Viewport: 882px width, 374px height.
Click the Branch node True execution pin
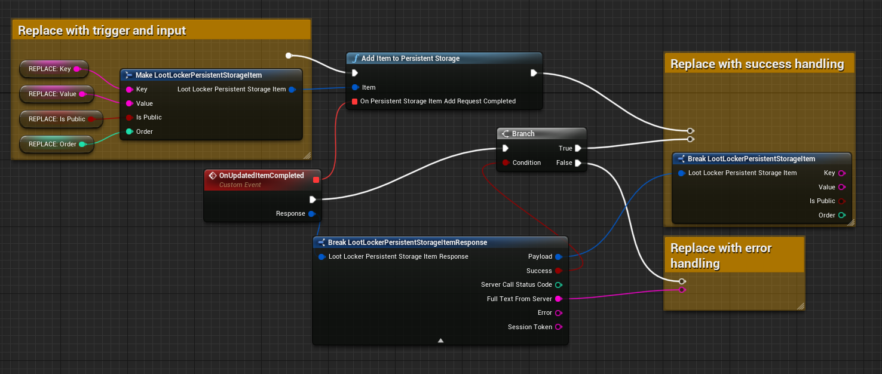tap(578, 148)
